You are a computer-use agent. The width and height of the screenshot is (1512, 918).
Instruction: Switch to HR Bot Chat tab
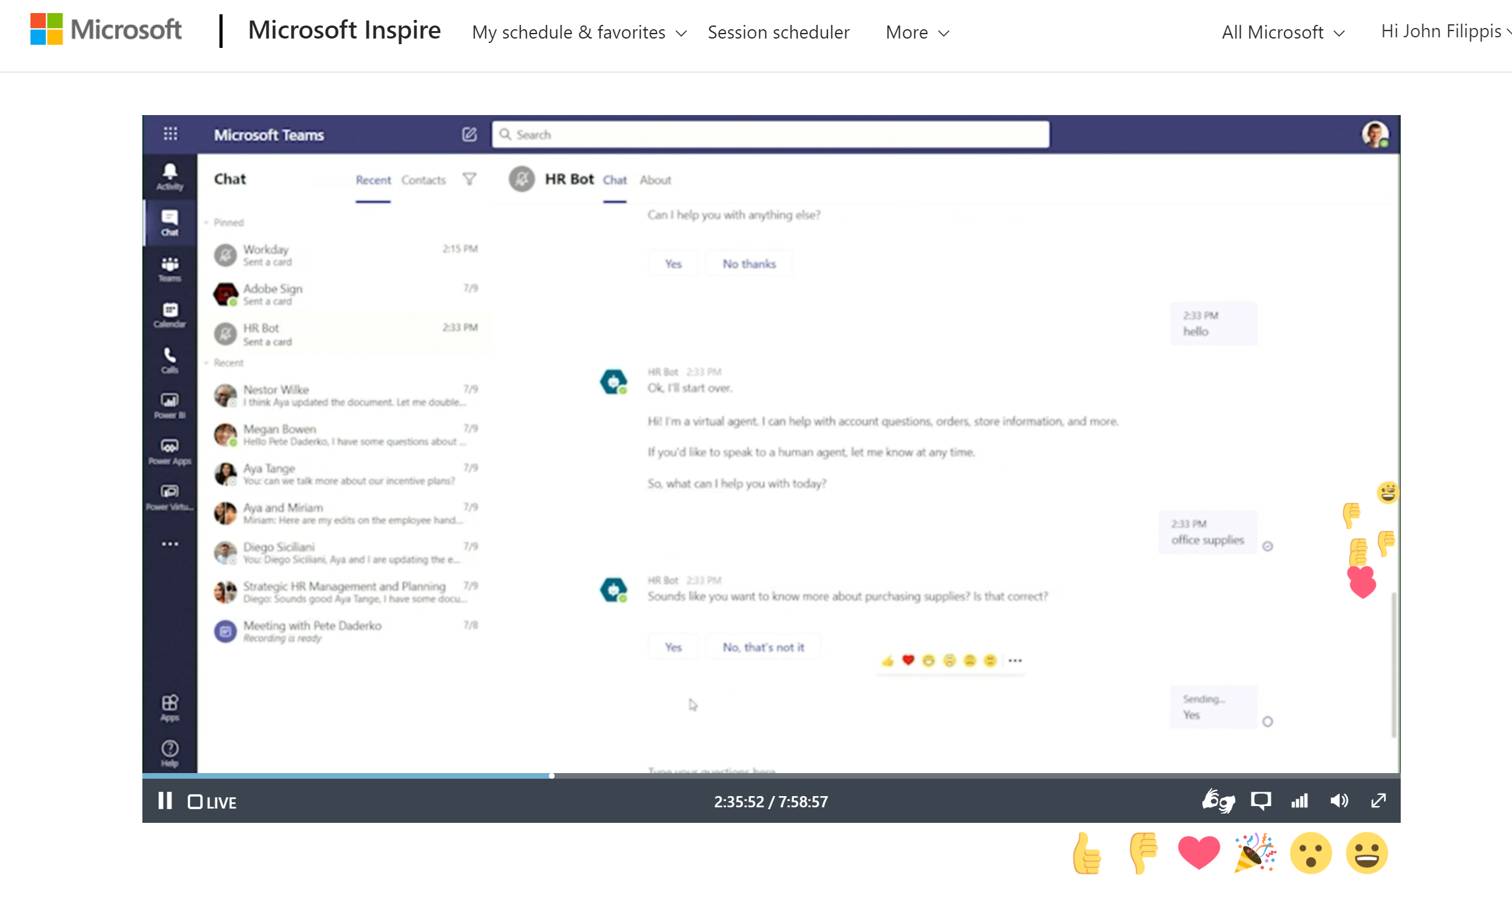[x=614, y=180]
